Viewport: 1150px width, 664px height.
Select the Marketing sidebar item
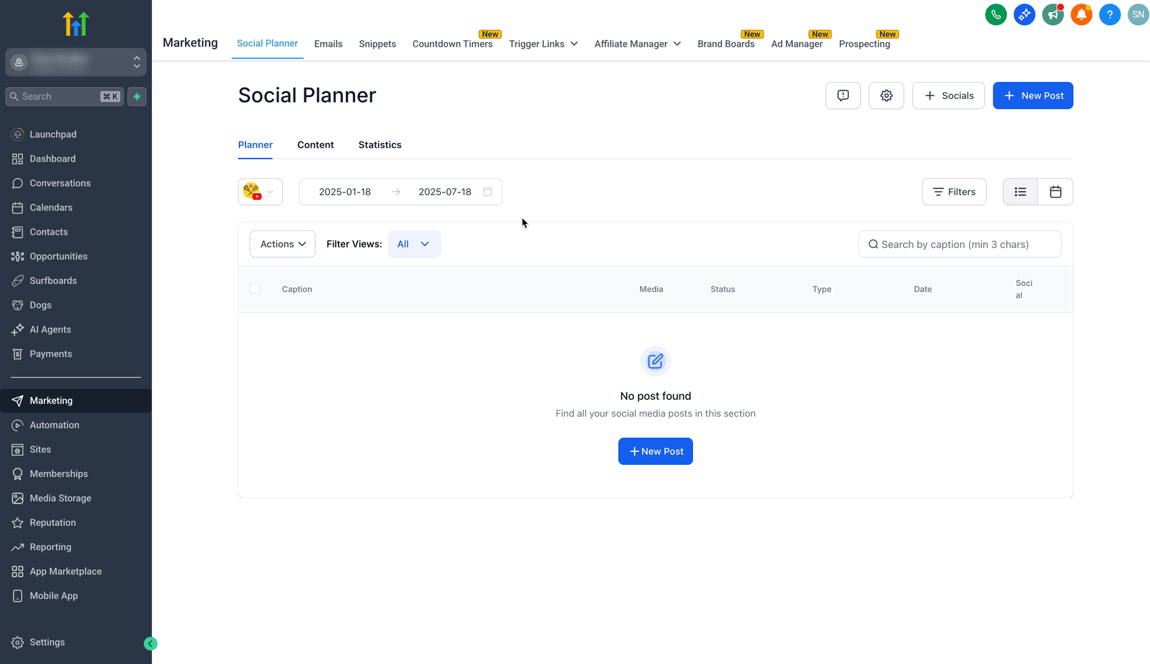[76, 400]
